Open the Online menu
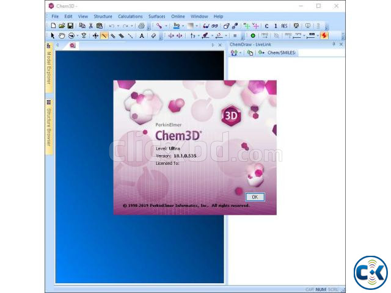The image size is (391, 293). (178, 16)
